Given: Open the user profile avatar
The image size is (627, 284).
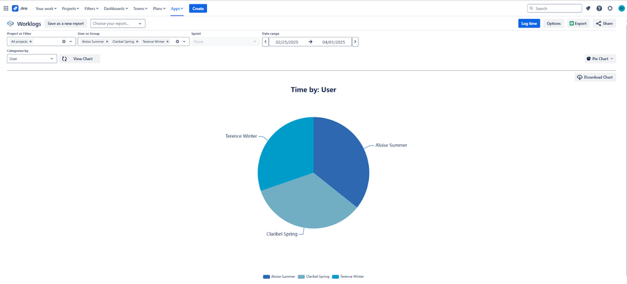Looking at the screenshot, I should coord(621,8).
